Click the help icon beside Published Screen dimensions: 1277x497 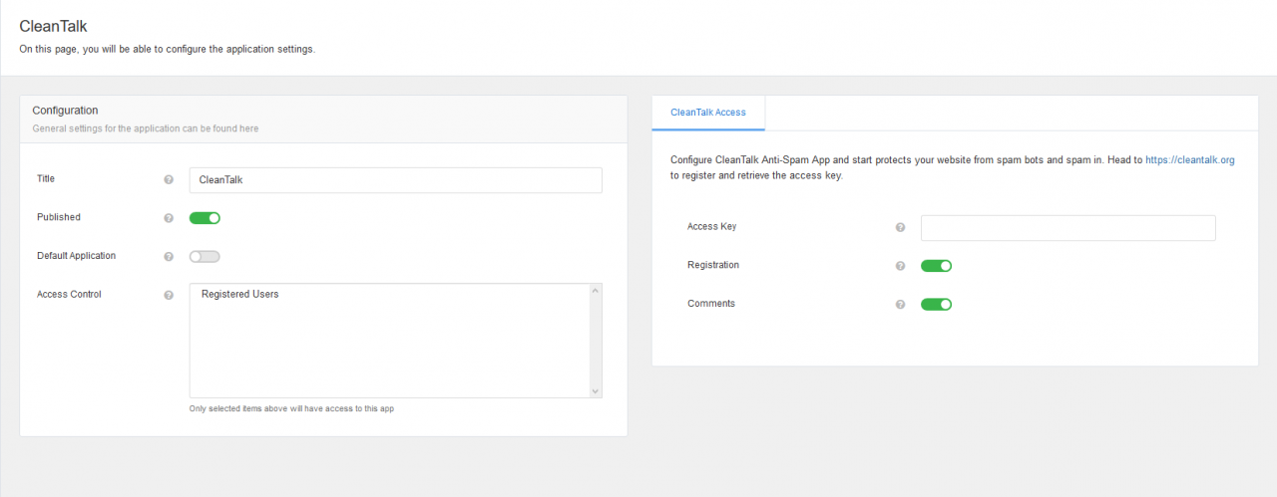pyautogui.click(x=169, y=218)
